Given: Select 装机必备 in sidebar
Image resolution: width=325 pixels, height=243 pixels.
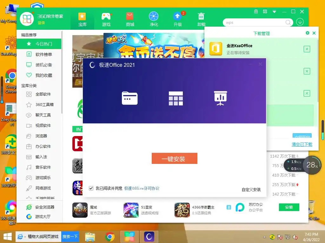Looking at the screenshot, I should [39, 65].
